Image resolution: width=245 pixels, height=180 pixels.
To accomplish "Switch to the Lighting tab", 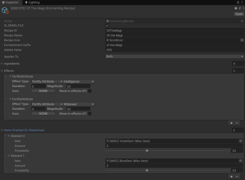I will (33, 2).
